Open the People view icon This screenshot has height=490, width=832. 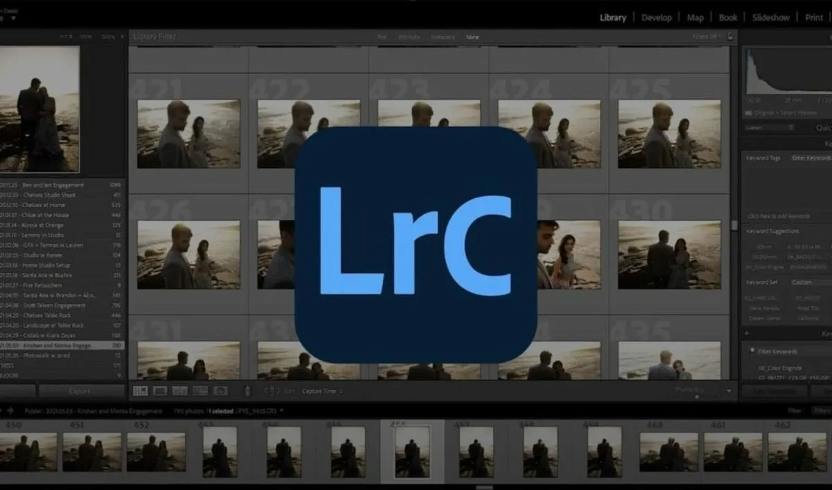click(x=221, y=390)
